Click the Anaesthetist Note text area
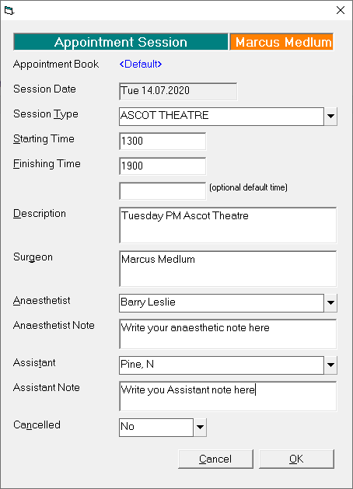 228,334
